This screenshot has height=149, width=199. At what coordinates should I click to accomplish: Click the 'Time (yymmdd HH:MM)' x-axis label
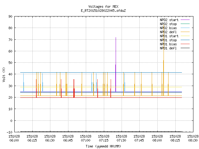point(103,146)
